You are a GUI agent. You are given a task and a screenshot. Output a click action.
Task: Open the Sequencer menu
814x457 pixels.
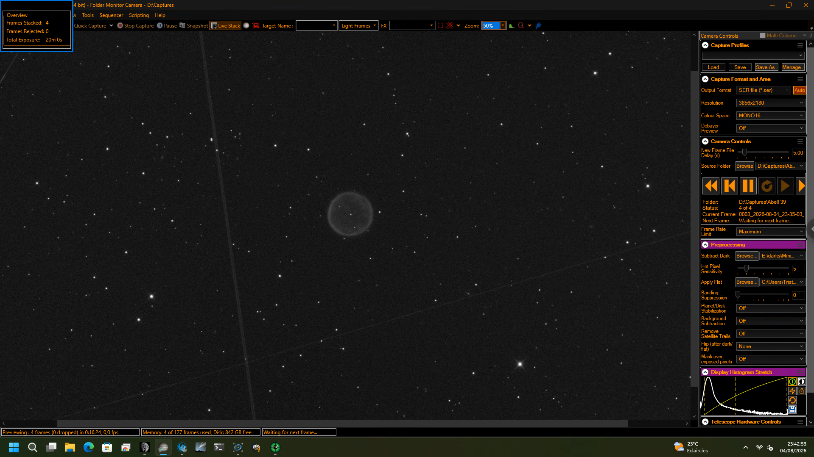(111, 15)
